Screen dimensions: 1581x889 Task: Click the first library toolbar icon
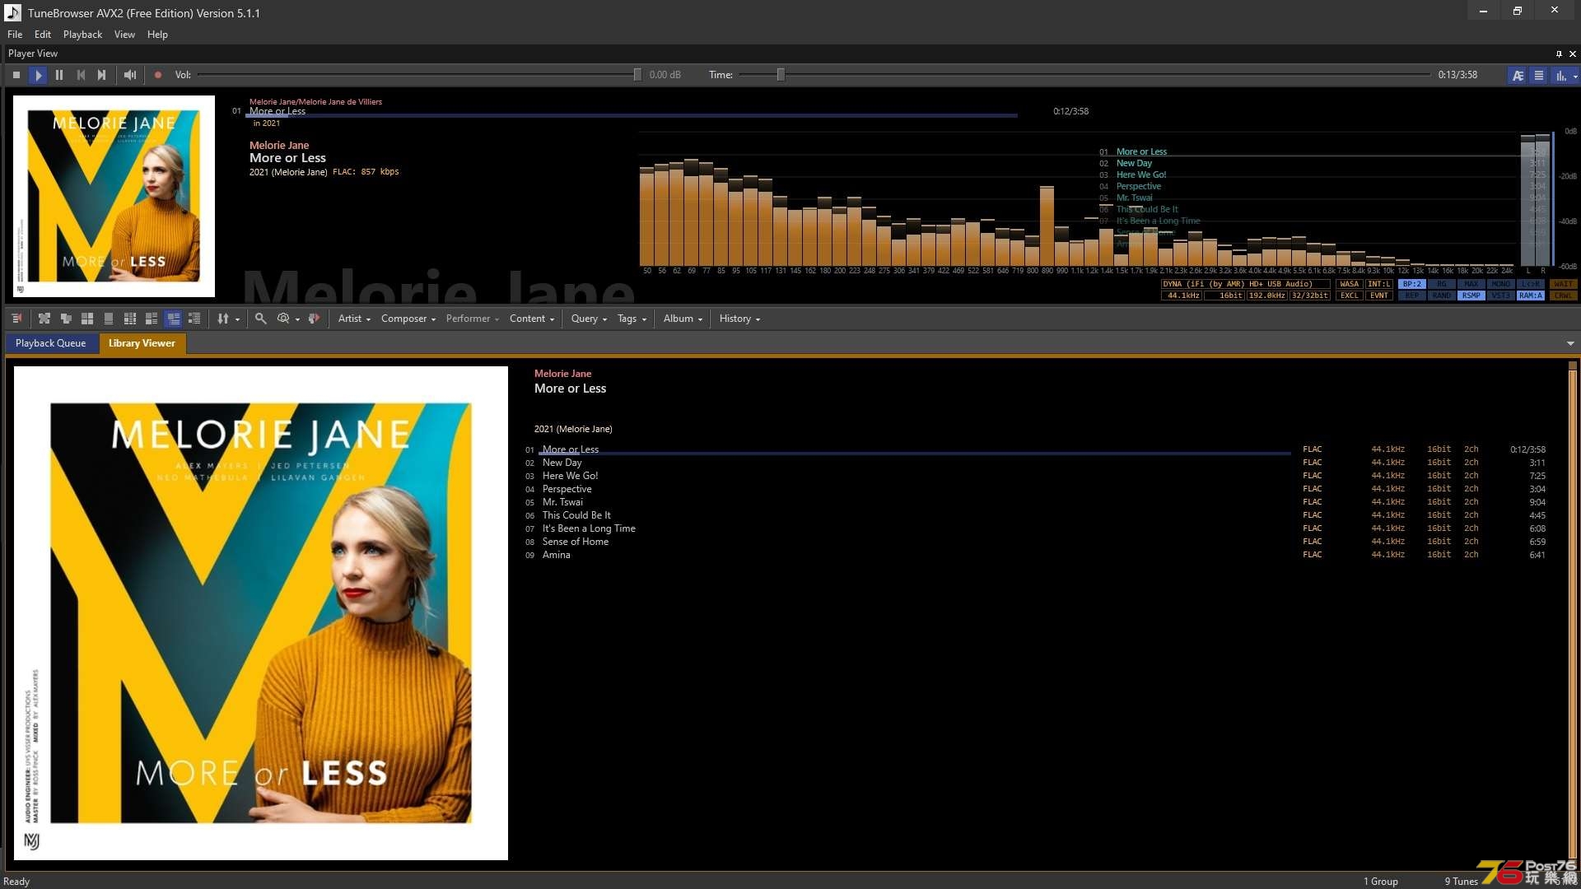(x=16, y=319)
